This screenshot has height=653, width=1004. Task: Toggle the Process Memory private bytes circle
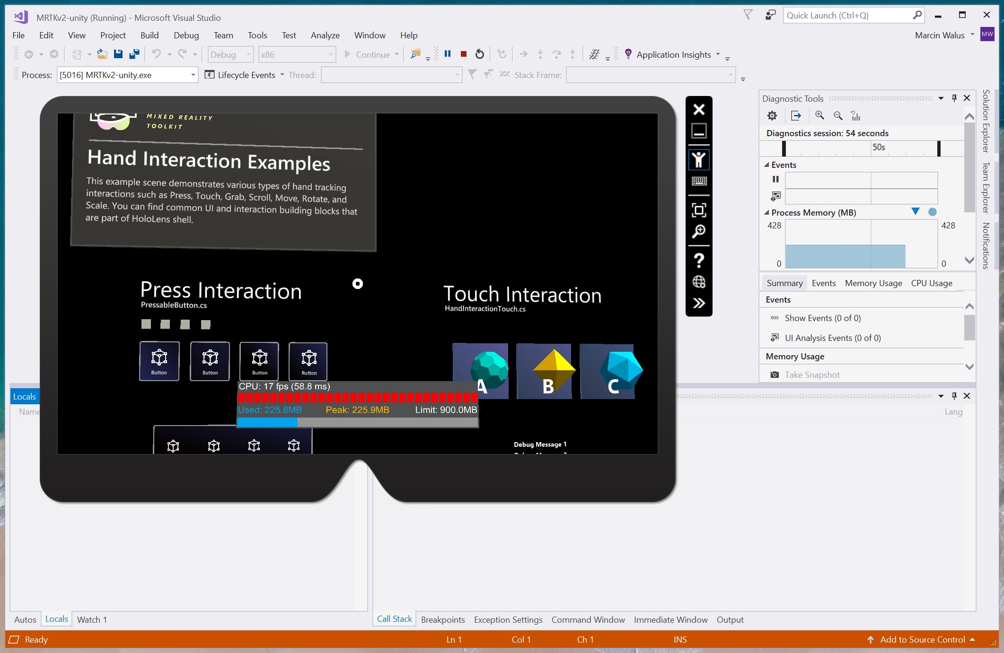coord(932,212)
